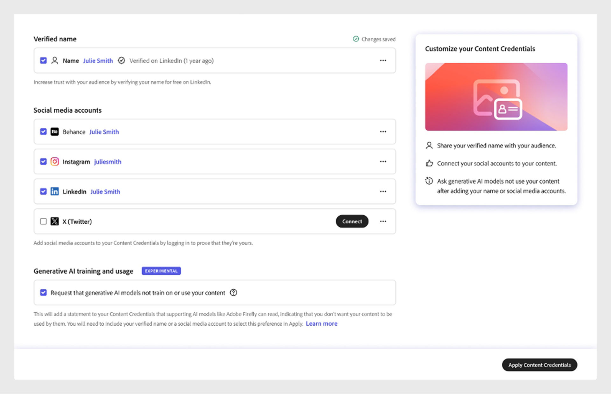Click Apply Content Credentials
Image resolution: width=611 pixels, height=394 pixels.
(539, 365)
